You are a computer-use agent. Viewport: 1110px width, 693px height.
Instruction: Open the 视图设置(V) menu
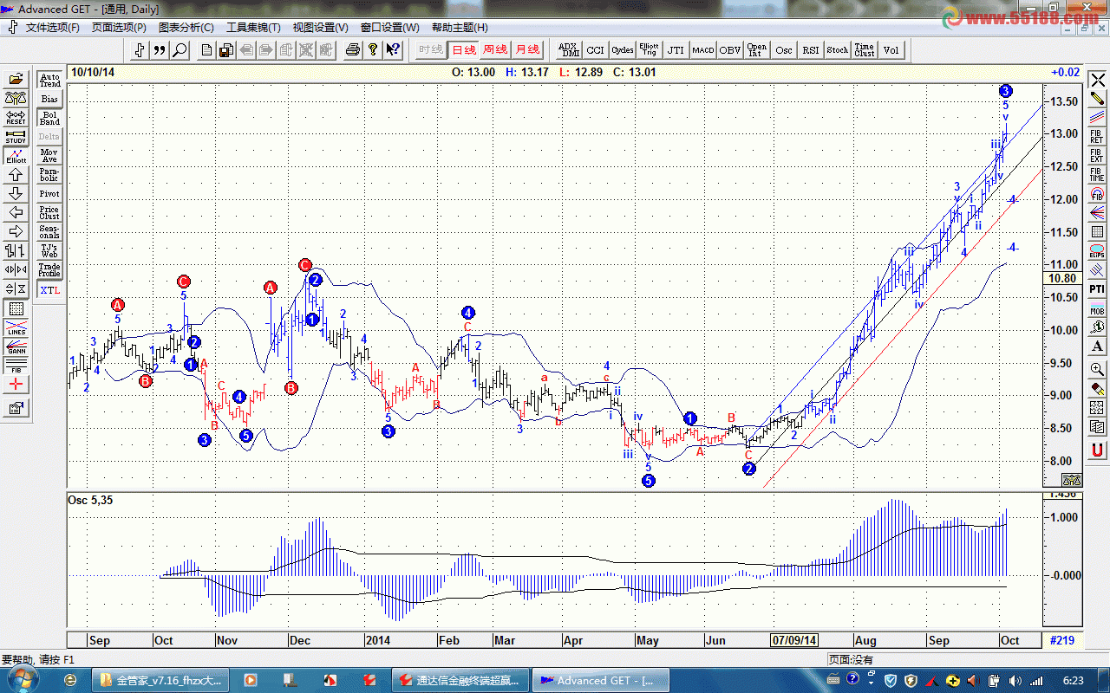point(321,28)
